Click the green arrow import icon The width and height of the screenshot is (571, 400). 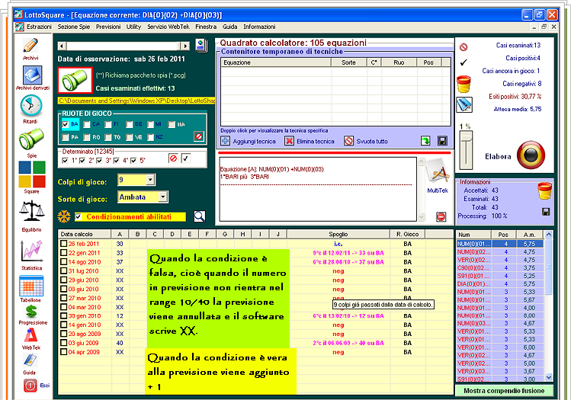coord(425,141)
